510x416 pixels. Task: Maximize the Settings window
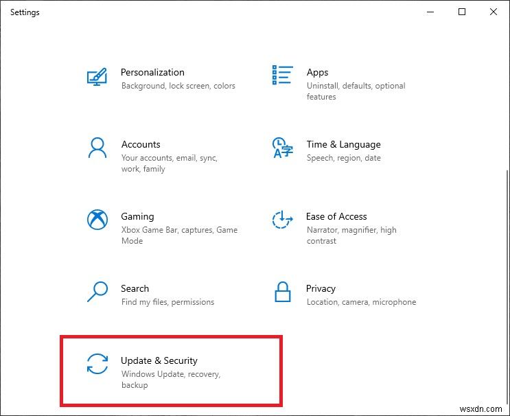pyautogui.click(x=462, y=12)
